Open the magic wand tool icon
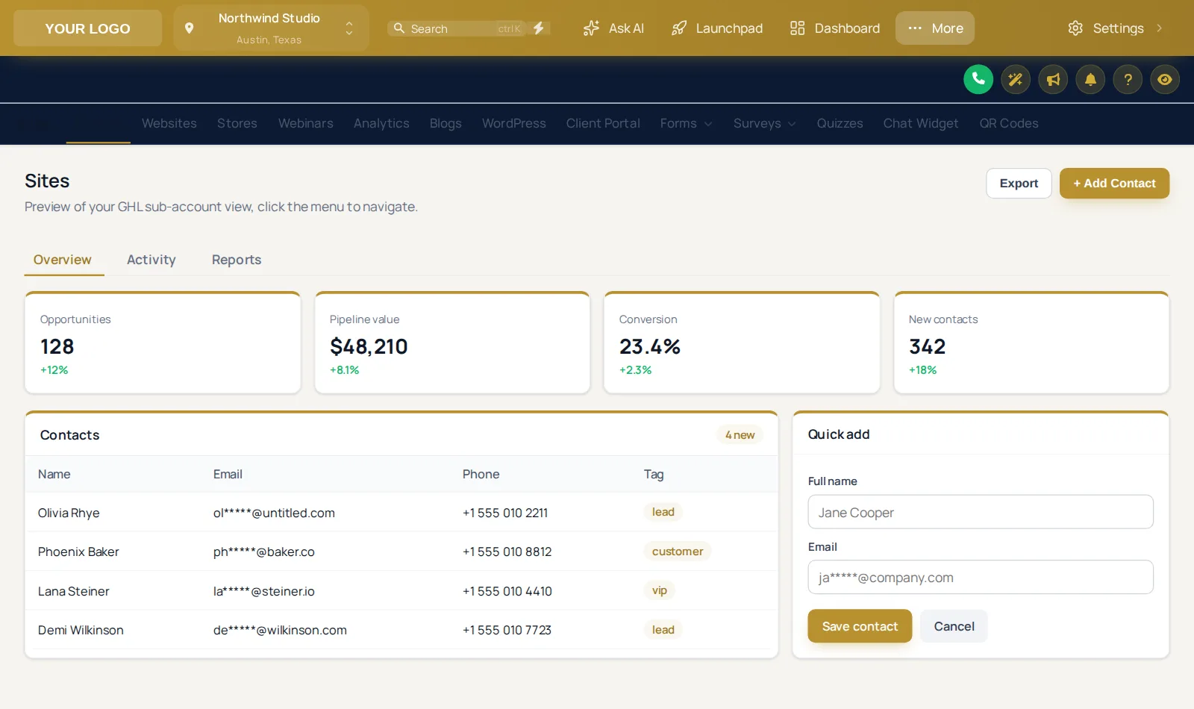 click(1016, 79)
